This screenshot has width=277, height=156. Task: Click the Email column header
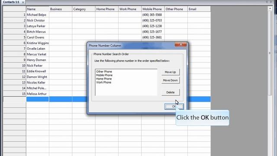coord(199,9)
